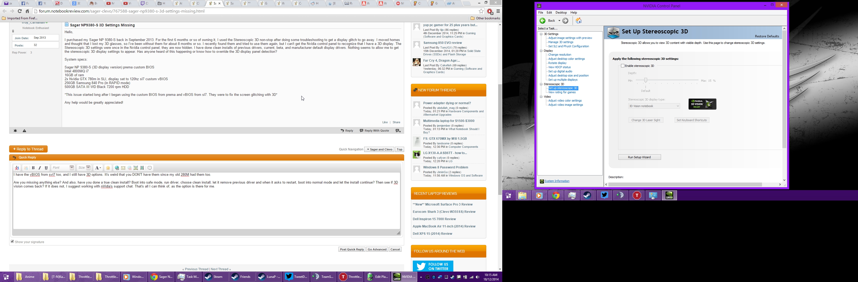Click Reply With Quote on the post

coord(374,131)
